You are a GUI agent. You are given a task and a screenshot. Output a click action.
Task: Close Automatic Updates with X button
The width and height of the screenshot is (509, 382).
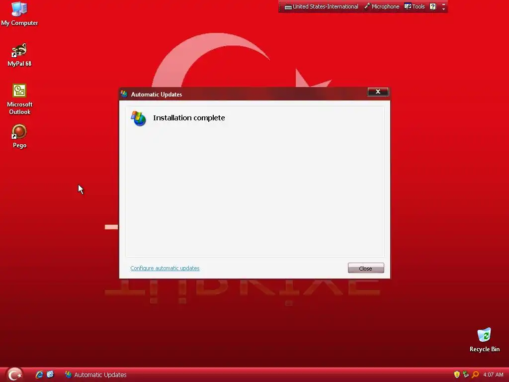(x=378, y=92)
